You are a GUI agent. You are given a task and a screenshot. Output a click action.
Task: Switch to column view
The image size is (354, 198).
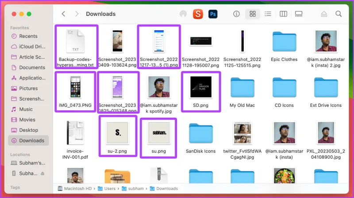point(283,14)
